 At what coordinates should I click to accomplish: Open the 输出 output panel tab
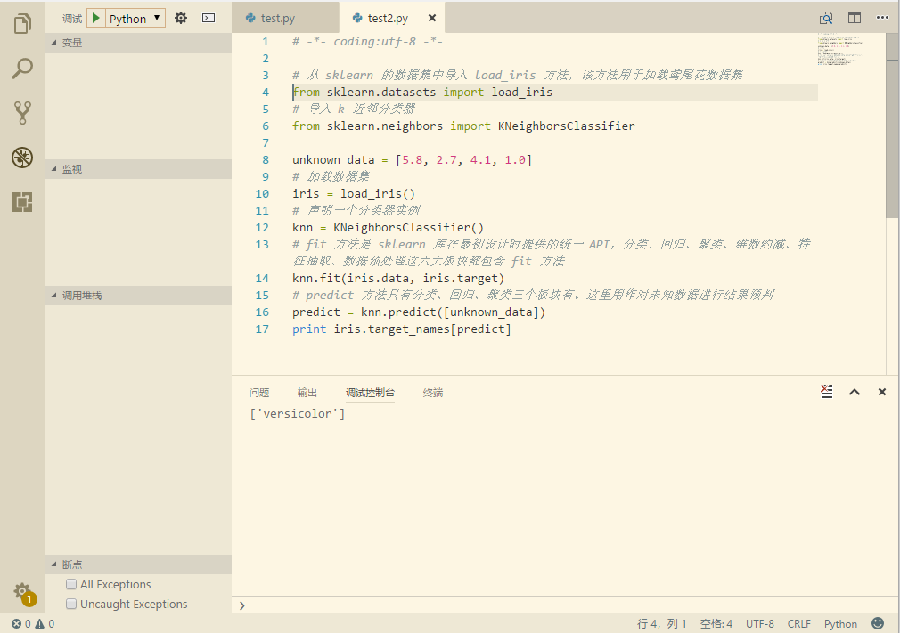pos(307,393)
